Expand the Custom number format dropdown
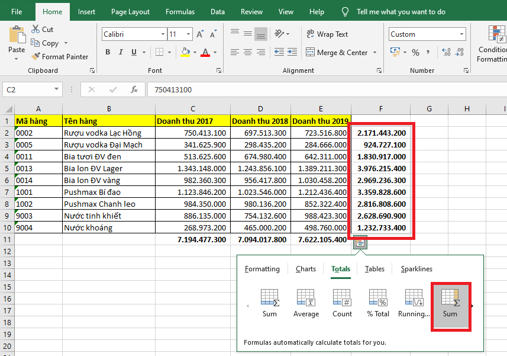 (461, 34)
